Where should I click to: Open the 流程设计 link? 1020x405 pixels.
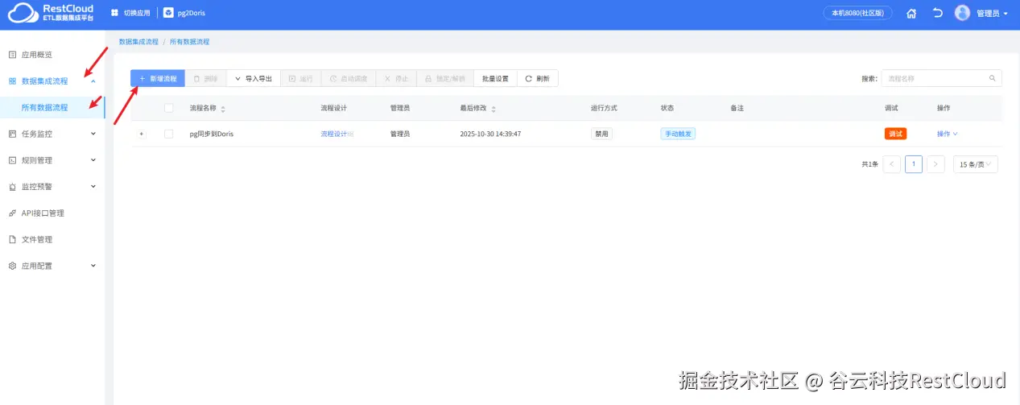(x=334, y=134)
